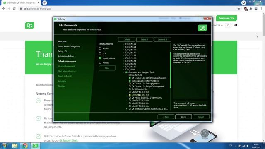Click the Select Components sidebar step
The width and height of the screenshot is (265, 149).
(67, 61)
